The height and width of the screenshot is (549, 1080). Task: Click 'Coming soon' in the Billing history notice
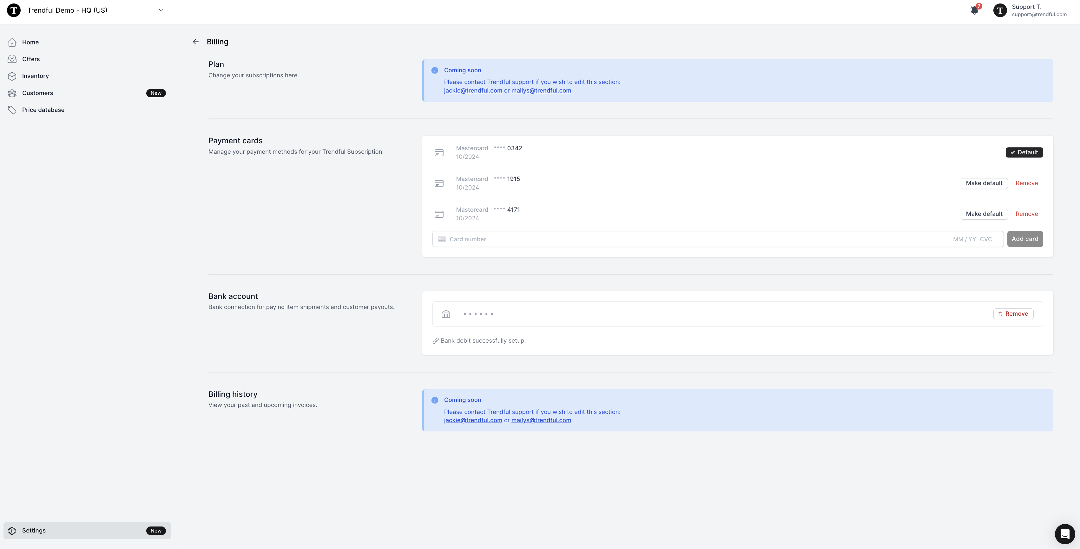463,400
